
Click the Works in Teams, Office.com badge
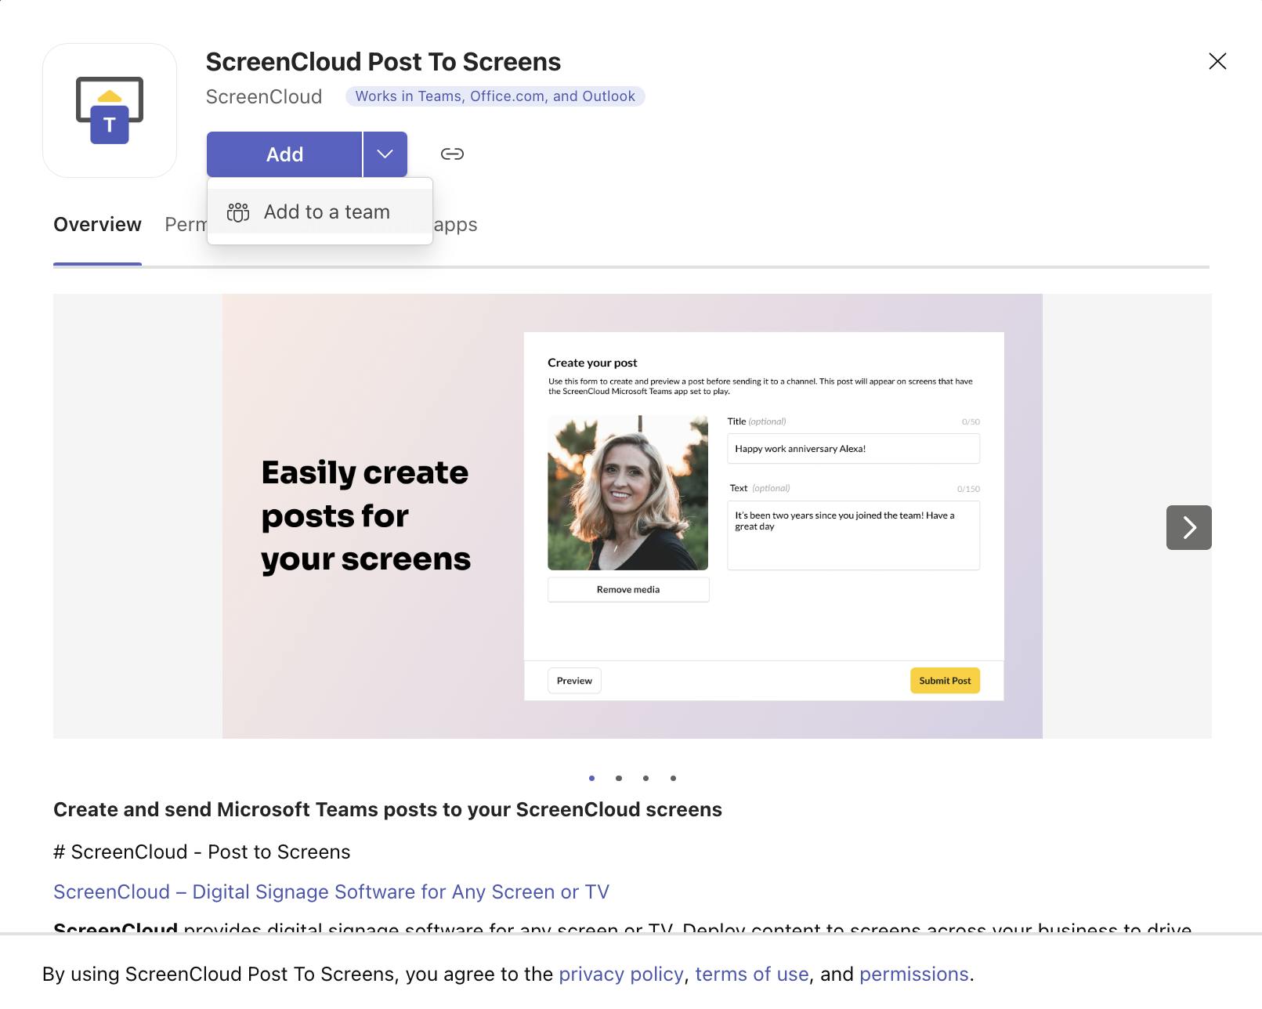click(x=495, y=96)
